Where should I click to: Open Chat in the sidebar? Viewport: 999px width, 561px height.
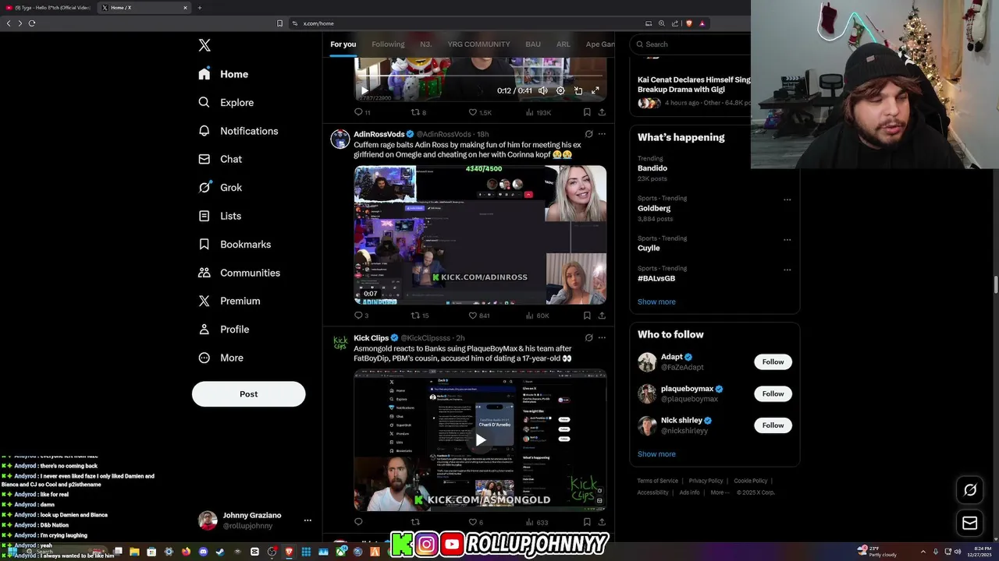click(x=220, y=159)
